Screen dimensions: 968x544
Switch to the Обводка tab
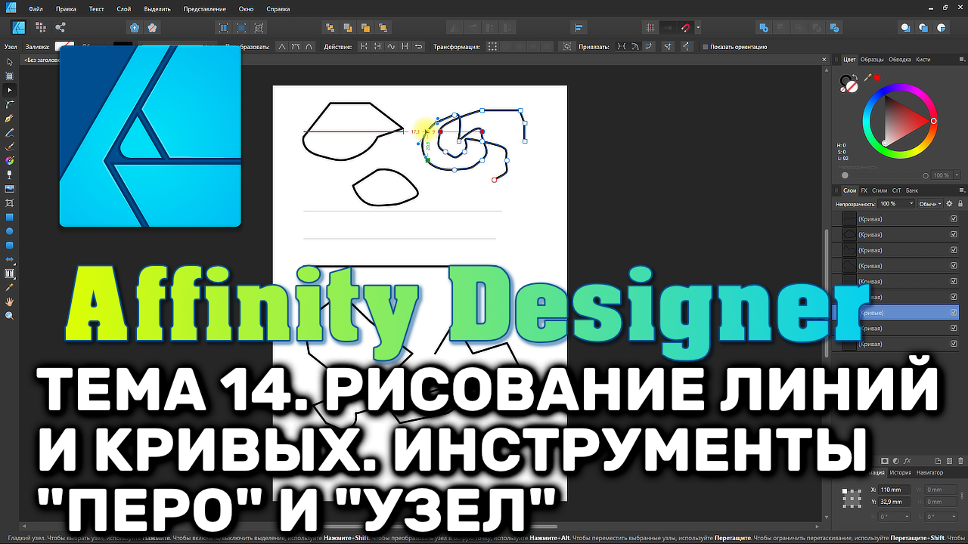[900, 59]
